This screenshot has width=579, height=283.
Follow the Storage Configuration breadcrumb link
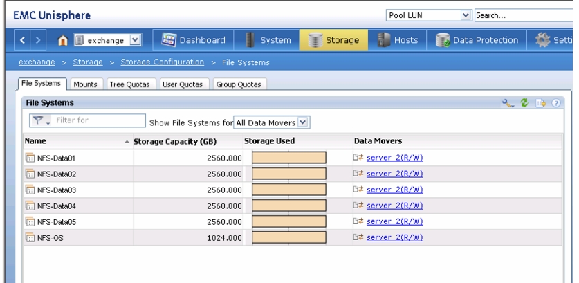tap(162, 62)
